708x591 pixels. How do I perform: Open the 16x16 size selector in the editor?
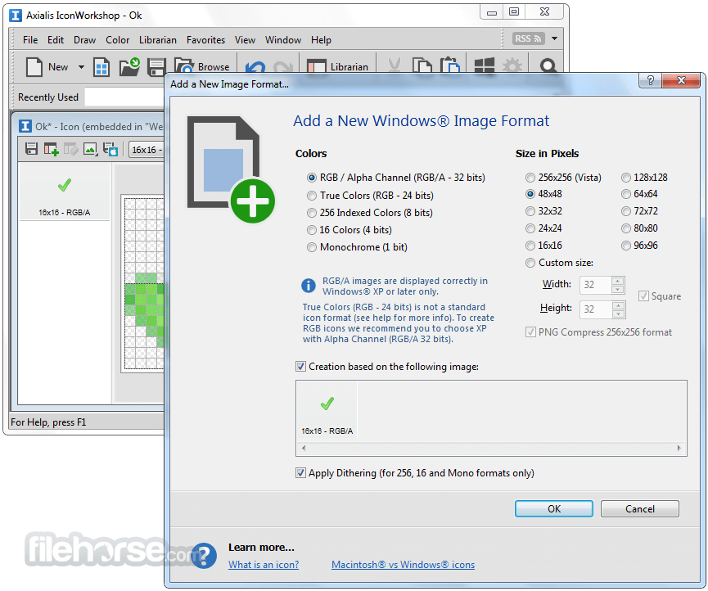coord(147,149)
